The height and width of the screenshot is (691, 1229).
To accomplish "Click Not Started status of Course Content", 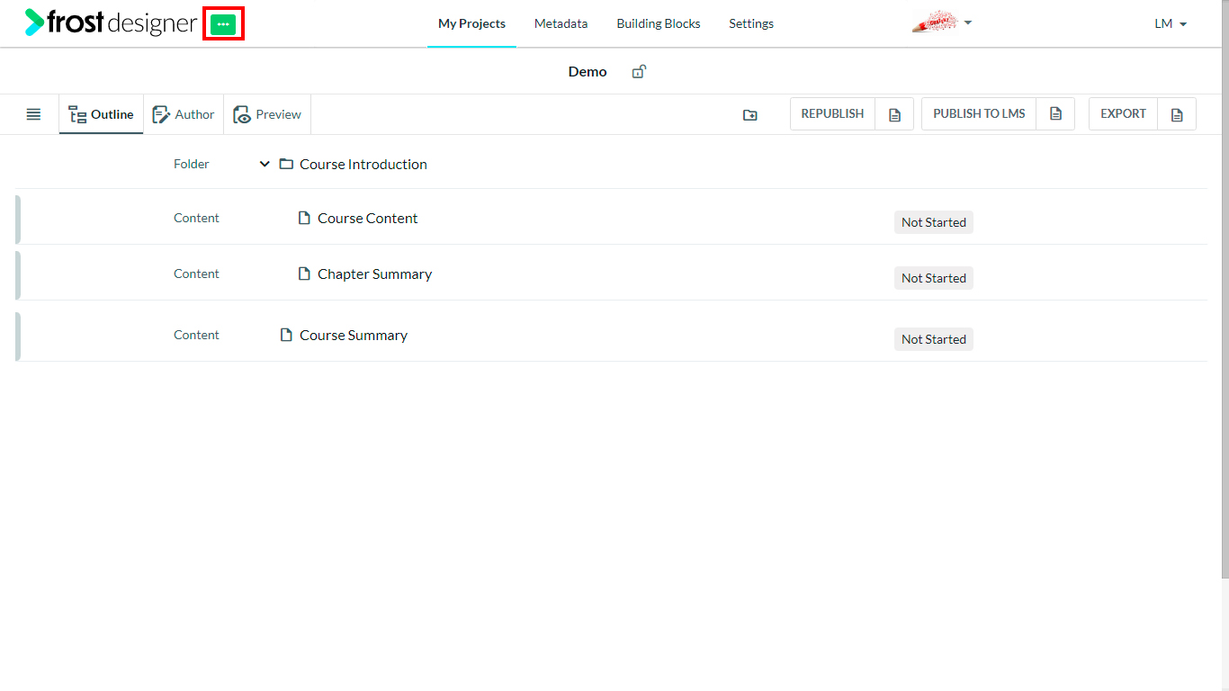I will pos(934,222).
